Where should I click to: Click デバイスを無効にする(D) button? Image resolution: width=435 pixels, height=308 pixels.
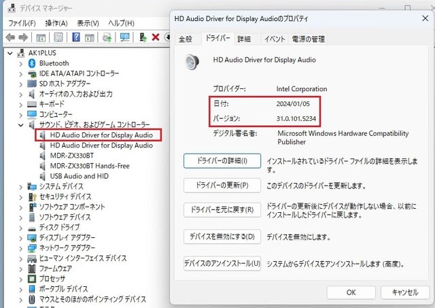tap(222, 237)
